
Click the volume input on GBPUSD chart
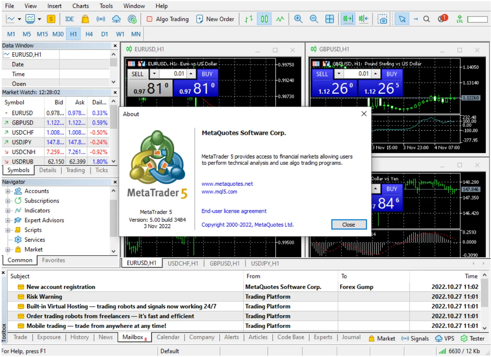(x=357, y=74)
